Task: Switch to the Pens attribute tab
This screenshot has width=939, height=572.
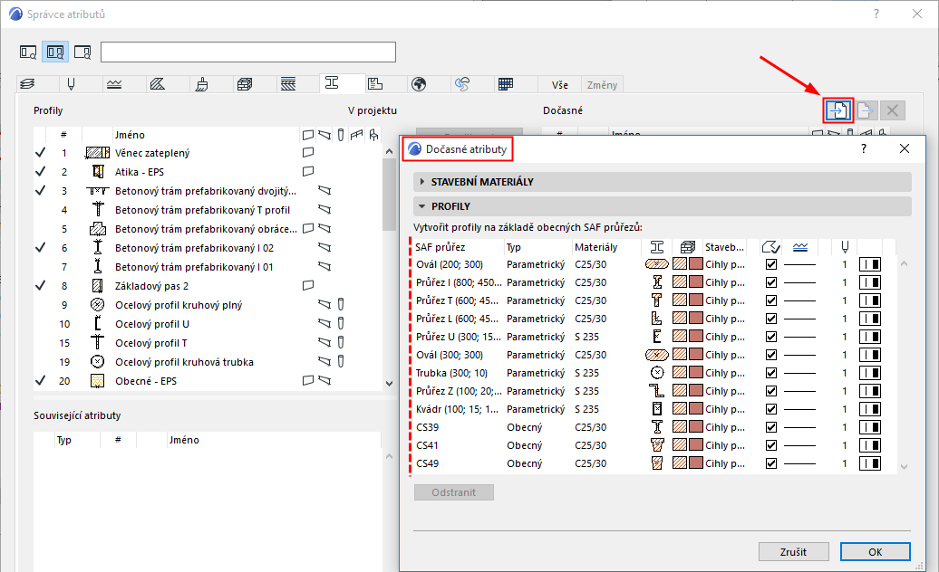Action: 70,84
